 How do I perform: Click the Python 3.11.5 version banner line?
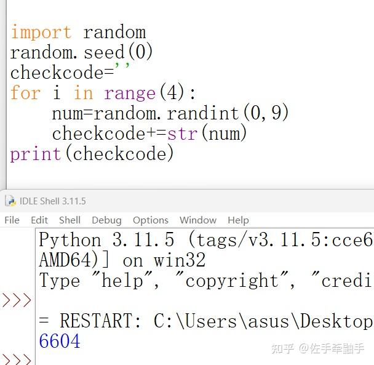205,239
